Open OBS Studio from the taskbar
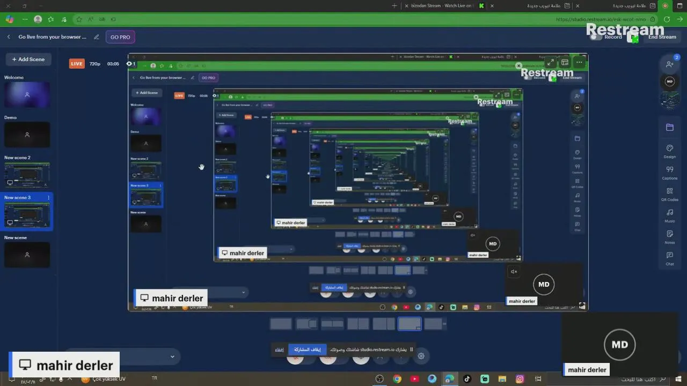Viewport: 687px width, 386px height. [380, 379]
